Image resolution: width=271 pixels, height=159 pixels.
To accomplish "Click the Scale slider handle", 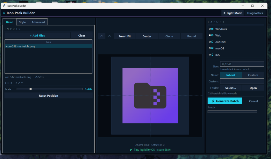I will tap(31, 89).
